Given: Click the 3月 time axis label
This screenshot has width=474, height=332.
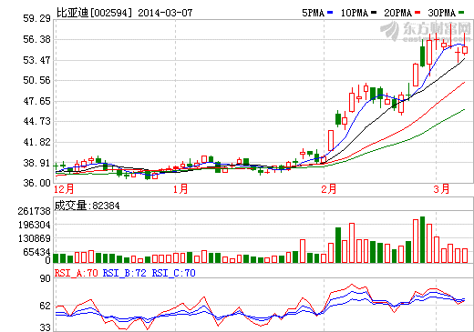Looking at the screenshot, I should click(441, 189).
